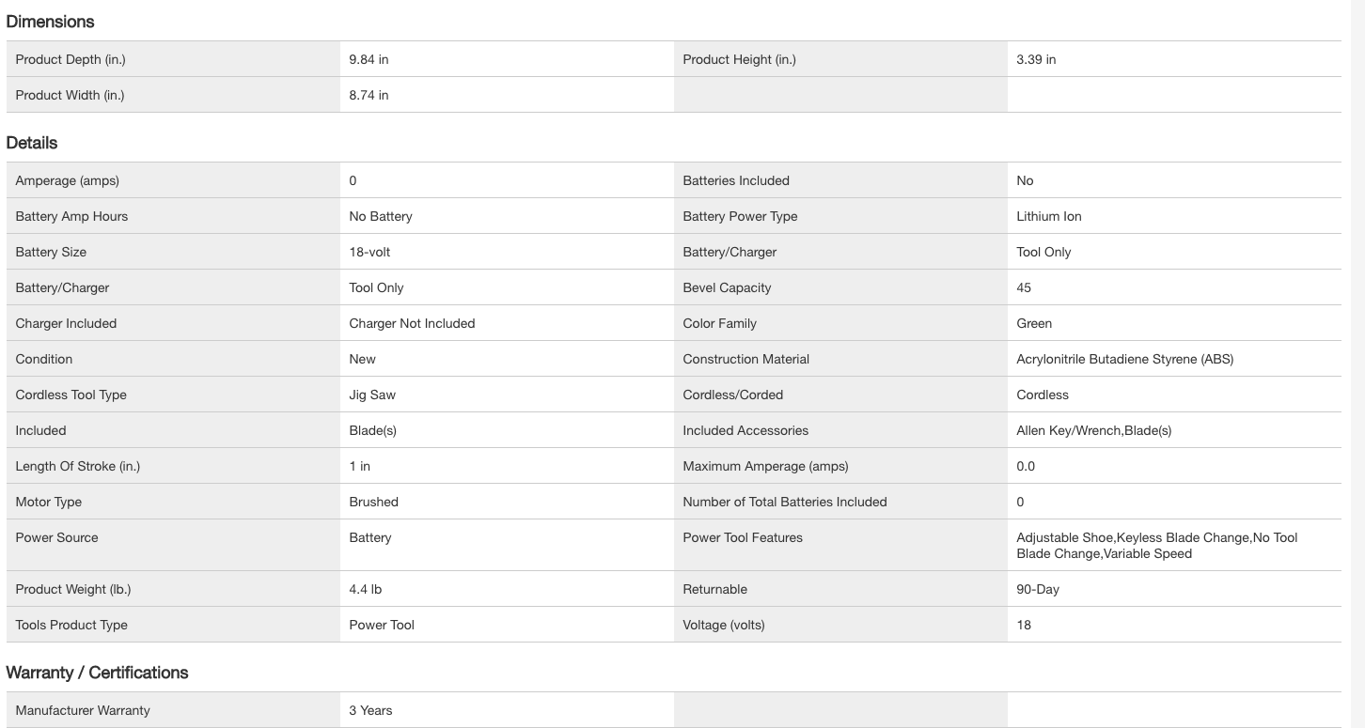The height and width of the screenshot is (728, 1365).
Task: Select the 8.74 in width value
Action: [369, 95]
